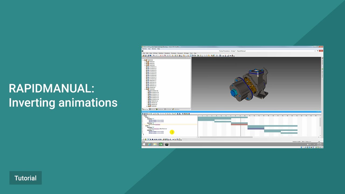Select the red bar in the timeline
The image size is (345, 194).
(239, 124)
